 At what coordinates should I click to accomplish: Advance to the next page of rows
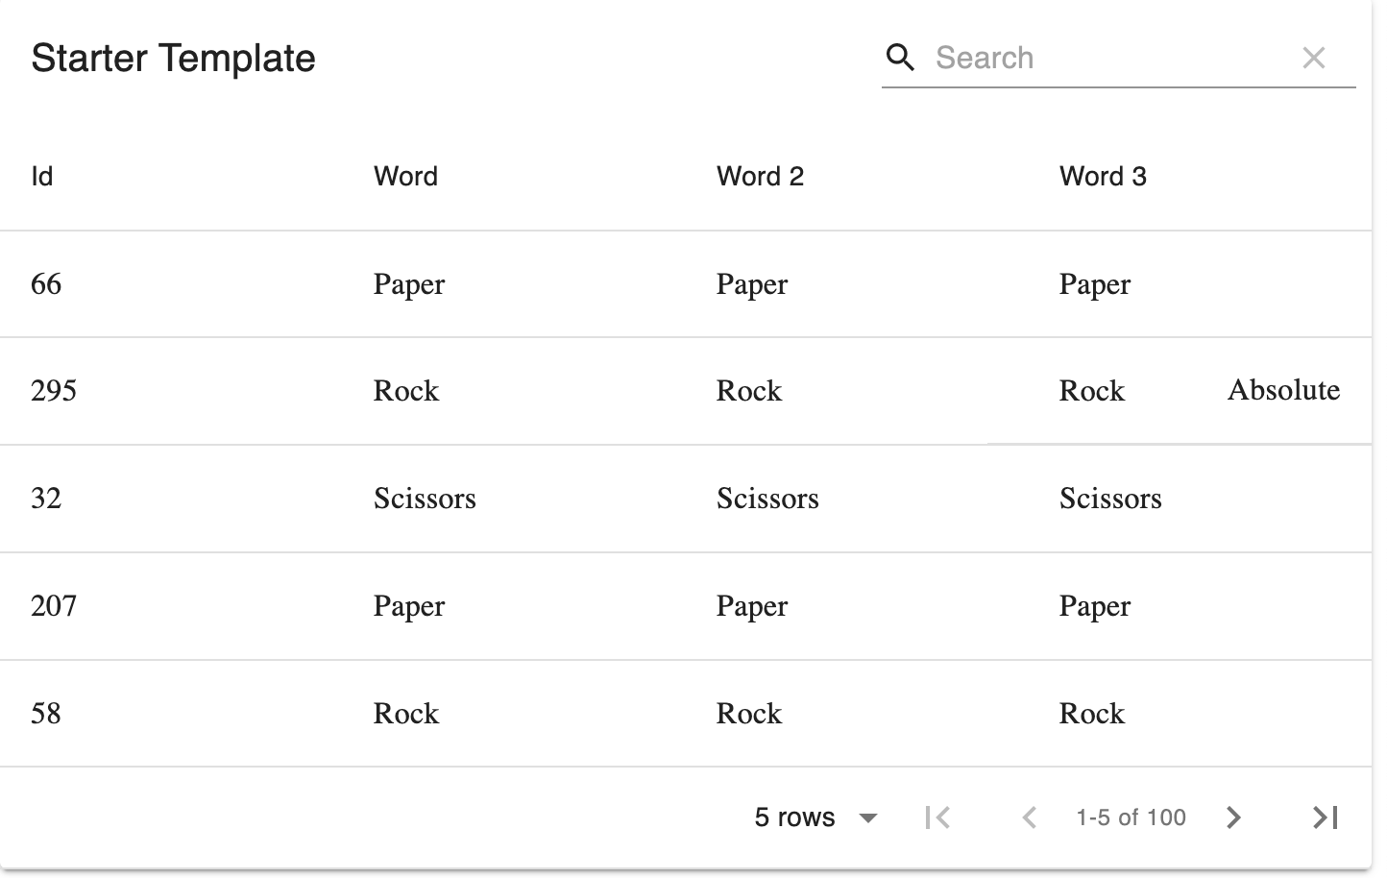coord(1233,817)
